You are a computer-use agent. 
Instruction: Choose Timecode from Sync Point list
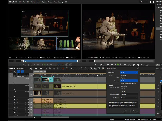tap(124, 75)
